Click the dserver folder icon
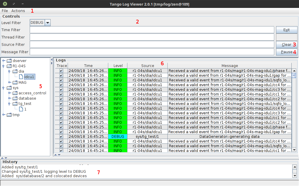The height and width of the screenshot is (186, 299). [9, 61]
